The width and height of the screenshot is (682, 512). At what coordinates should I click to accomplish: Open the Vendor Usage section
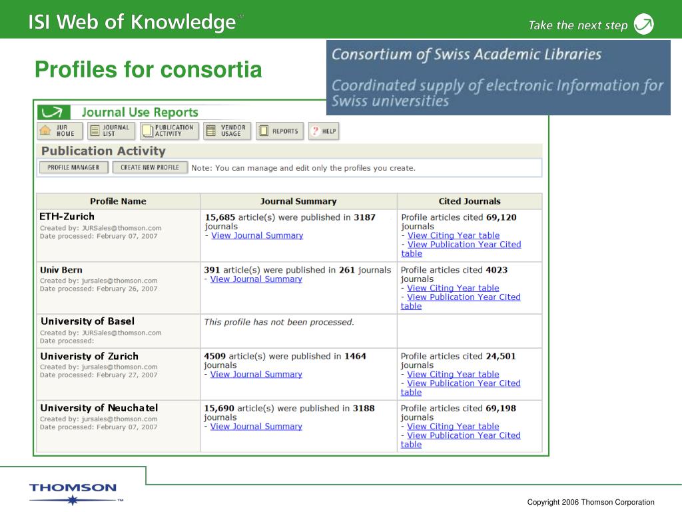[x=227, y=131]
